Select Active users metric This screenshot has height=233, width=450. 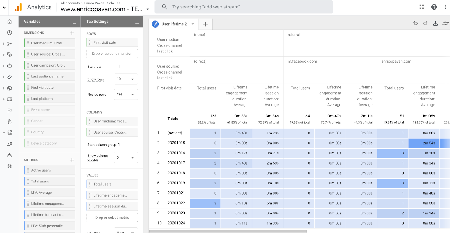(50, 170)
